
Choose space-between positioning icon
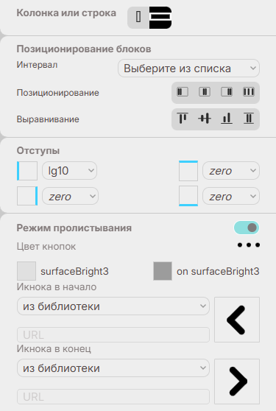[x=249, y=92]
